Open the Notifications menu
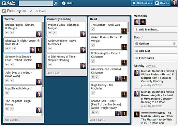This screenshot has width=178, height=126. pos(142,3)
